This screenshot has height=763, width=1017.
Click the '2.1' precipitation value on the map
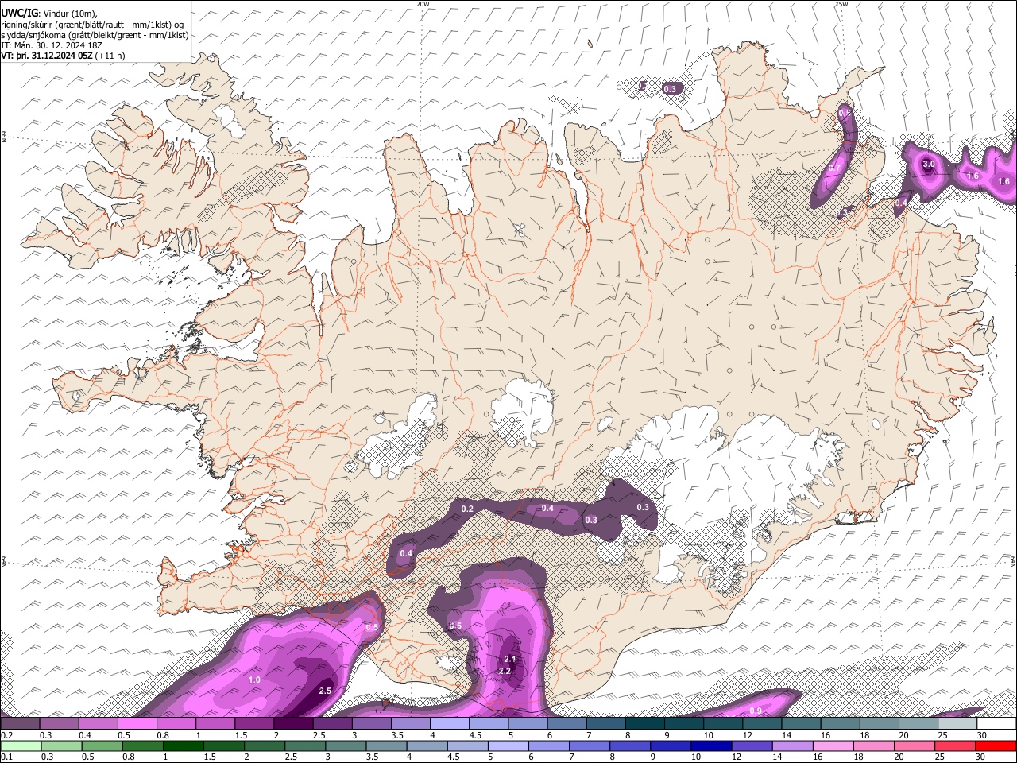point(510,660)
